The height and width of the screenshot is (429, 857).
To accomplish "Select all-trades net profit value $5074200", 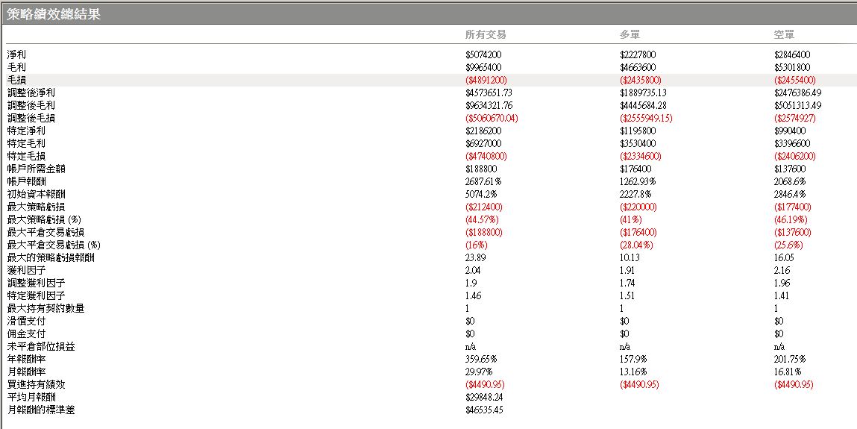I will tap(484, 54).
